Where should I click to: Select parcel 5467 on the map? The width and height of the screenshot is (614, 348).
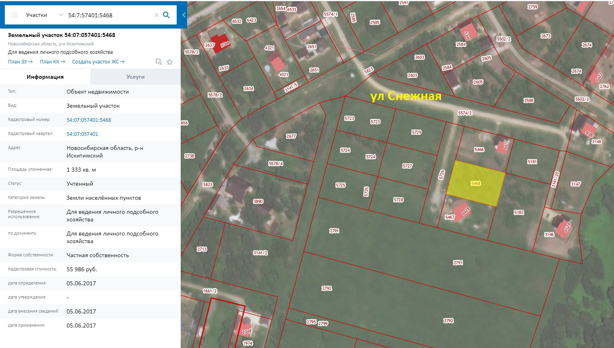[x=450, y=217]
